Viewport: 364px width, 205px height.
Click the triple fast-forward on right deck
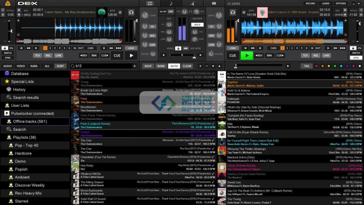coord(343,48)
